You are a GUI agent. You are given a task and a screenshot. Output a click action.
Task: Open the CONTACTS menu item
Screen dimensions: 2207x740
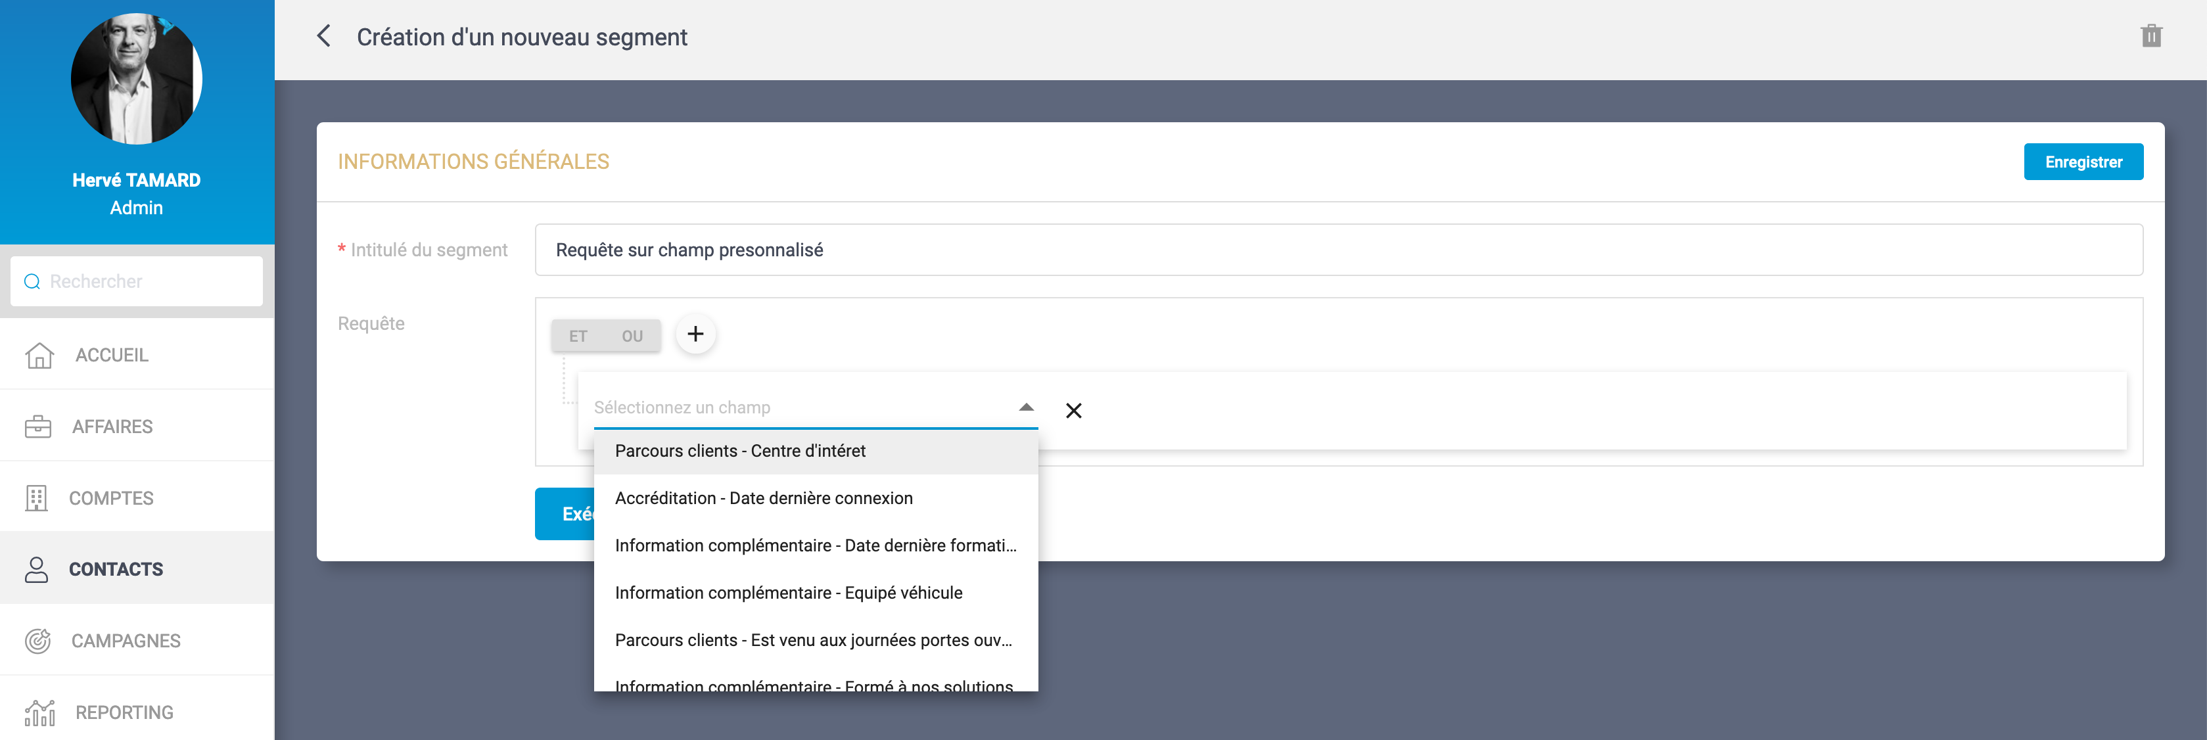click(116, 568)
